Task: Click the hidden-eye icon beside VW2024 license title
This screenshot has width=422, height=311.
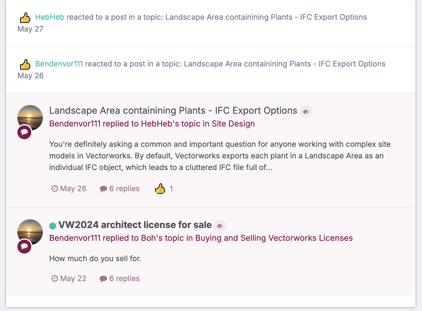Action: click(x=220, y=226)
